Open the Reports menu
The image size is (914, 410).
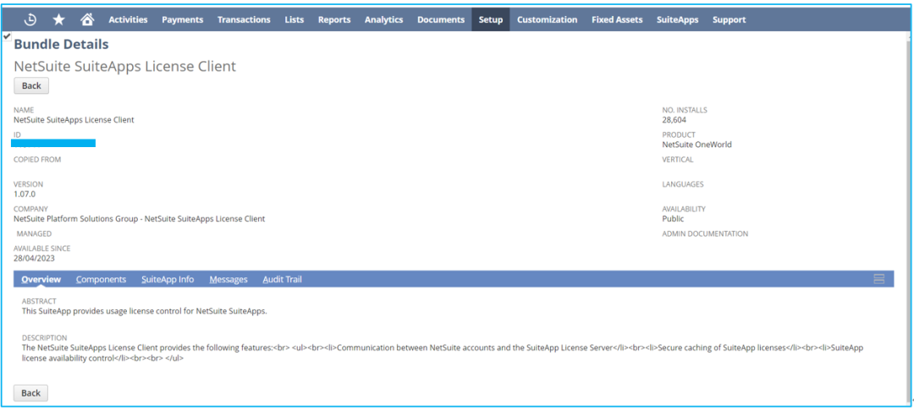click(x=334, y=19)
